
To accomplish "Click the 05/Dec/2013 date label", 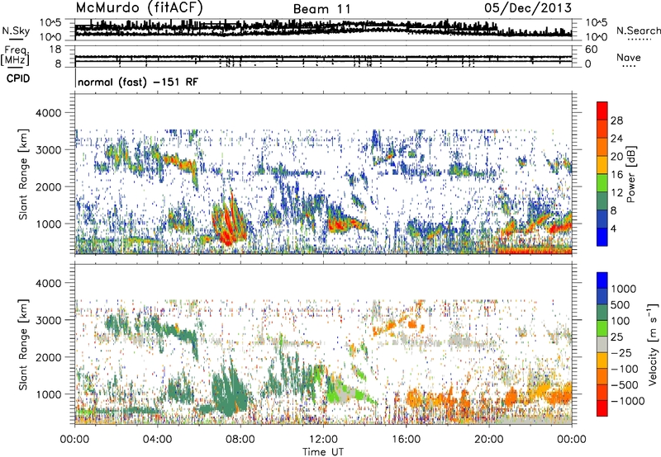I will pos(528,7).
